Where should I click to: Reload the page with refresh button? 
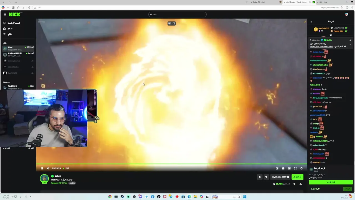pyautogui.click(x=347, y=7)
